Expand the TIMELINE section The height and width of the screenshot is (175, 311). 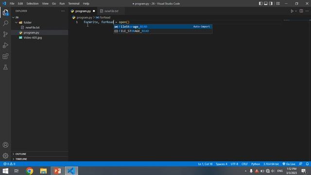[x=40, y=159]
